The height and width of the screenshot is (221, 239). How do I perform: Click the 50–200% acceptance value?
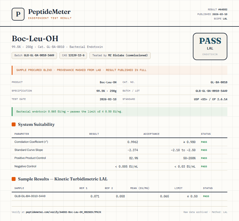(x=189, y=158)
